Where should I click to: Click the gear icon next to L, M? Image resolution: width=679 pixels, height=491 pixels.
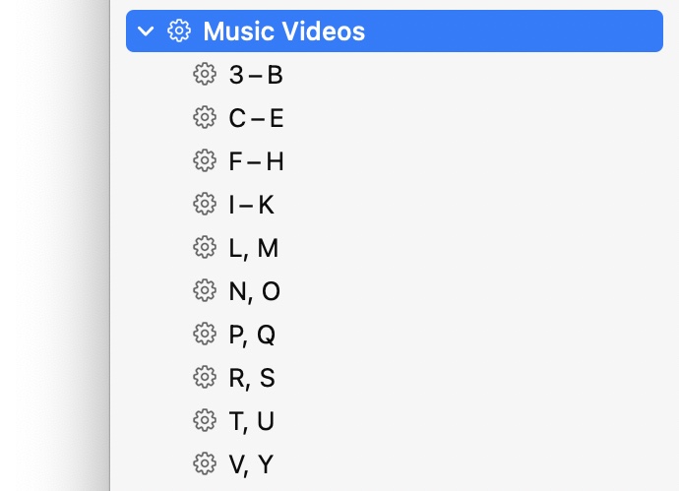click(204, 248)
